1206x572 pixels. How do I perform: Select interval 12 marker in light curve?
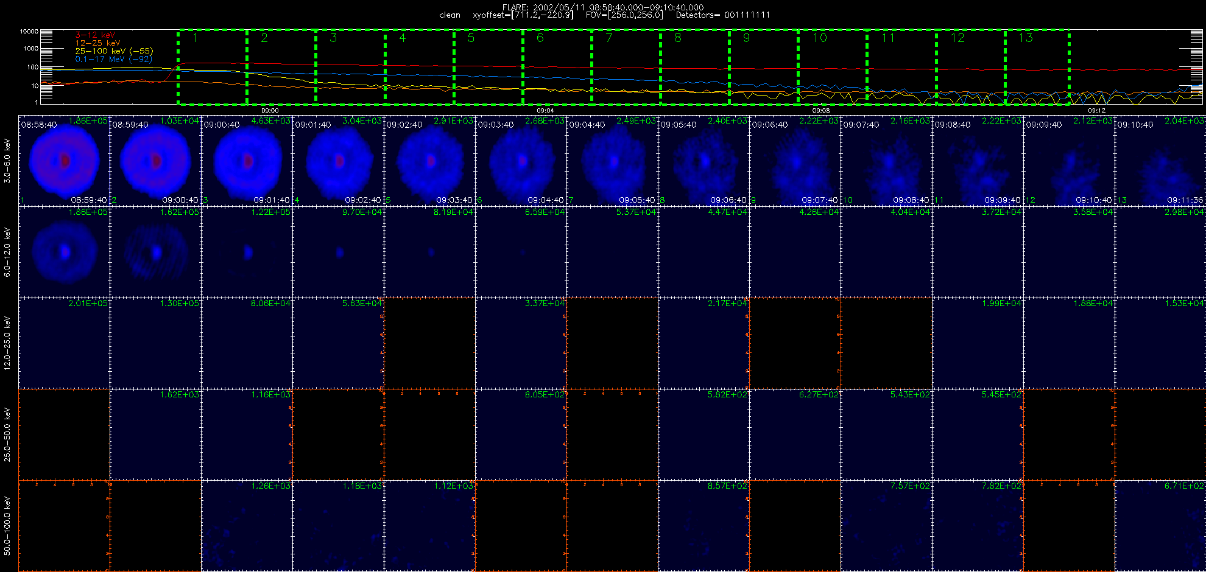pyautogui.click(x=957, y=38)
